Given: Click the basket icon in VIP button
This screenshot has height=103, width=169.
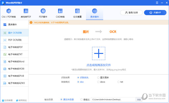Looking at the screenshot, I should click(x=151, y=13).
